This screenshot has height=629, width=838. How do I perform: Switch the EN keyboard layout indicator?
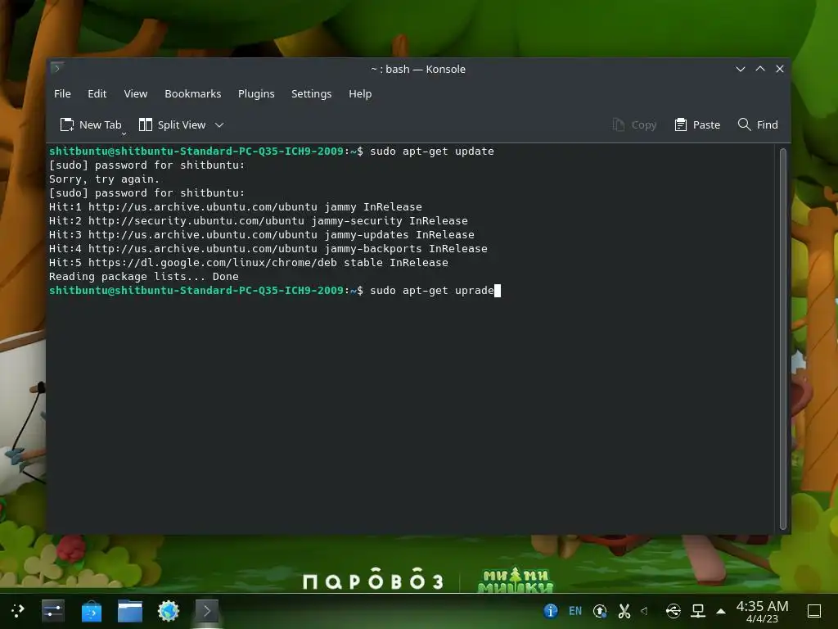(x=575, y=611)
